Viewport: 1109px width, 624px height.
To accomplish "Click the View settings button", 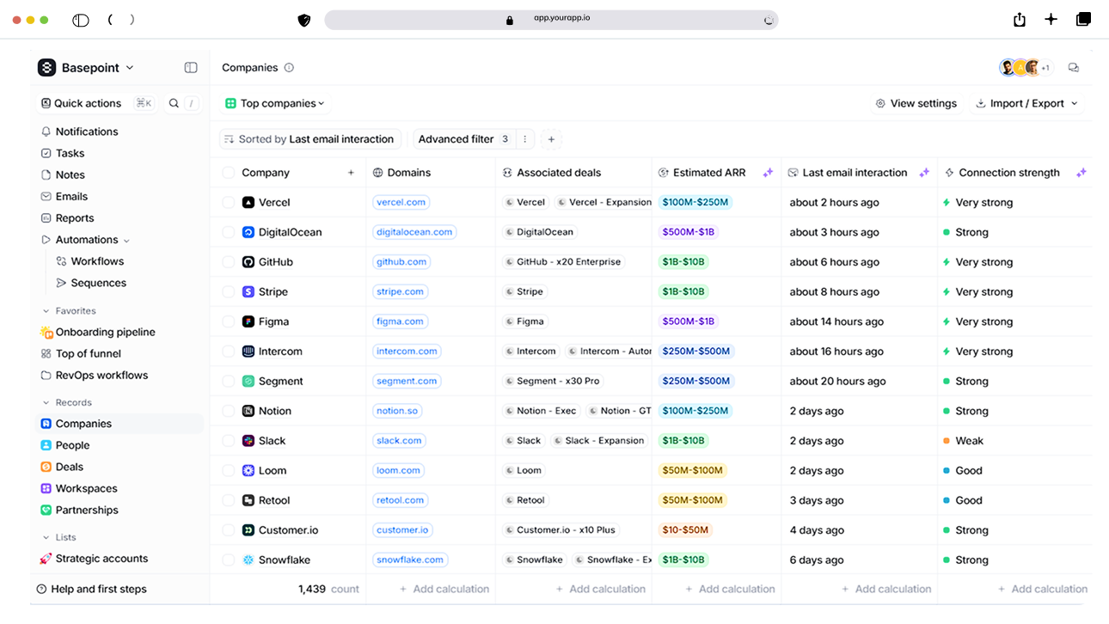I will click(916, 103).
